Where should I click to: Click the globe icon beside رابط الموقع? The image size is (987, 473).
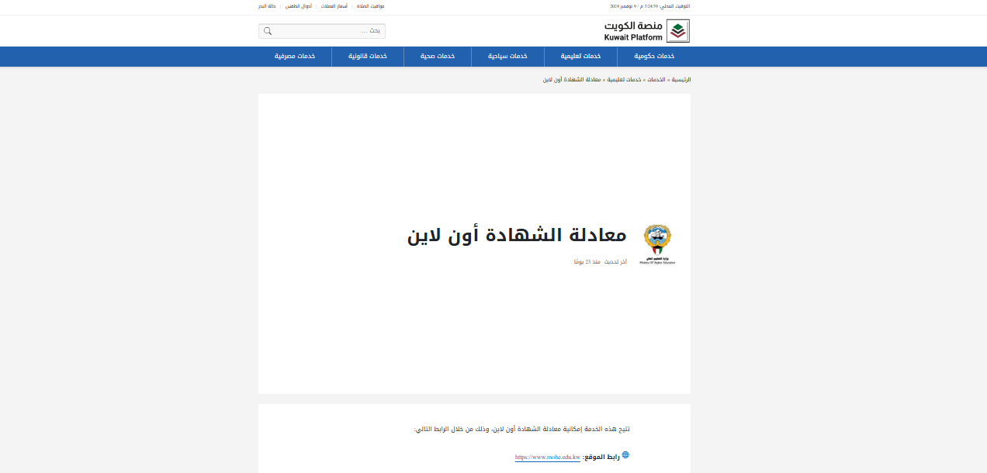pos(625,455)
